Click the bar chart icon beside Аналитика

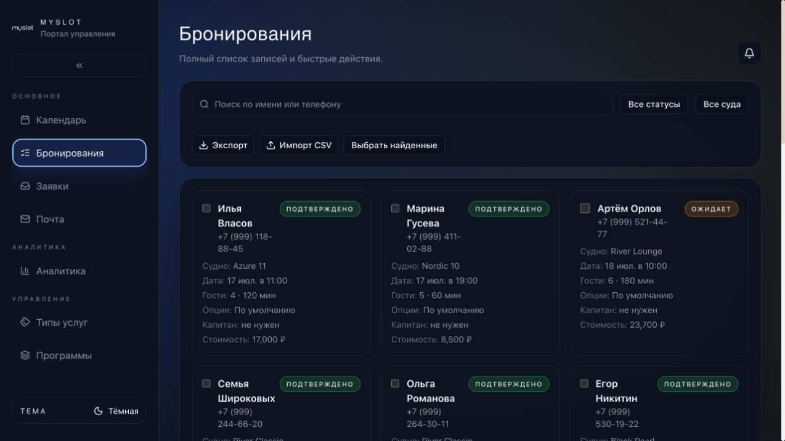[x=25, y=271]
